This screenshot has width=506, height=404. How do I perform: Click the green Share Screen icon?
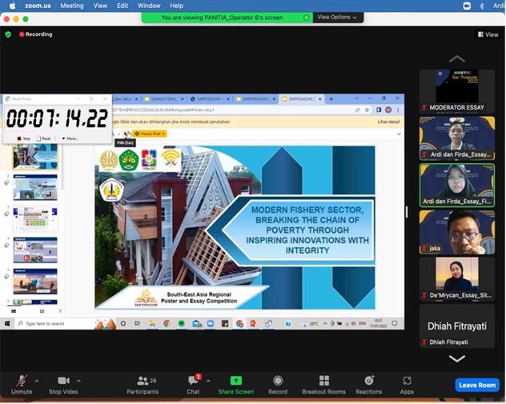[x=235, y=383]
